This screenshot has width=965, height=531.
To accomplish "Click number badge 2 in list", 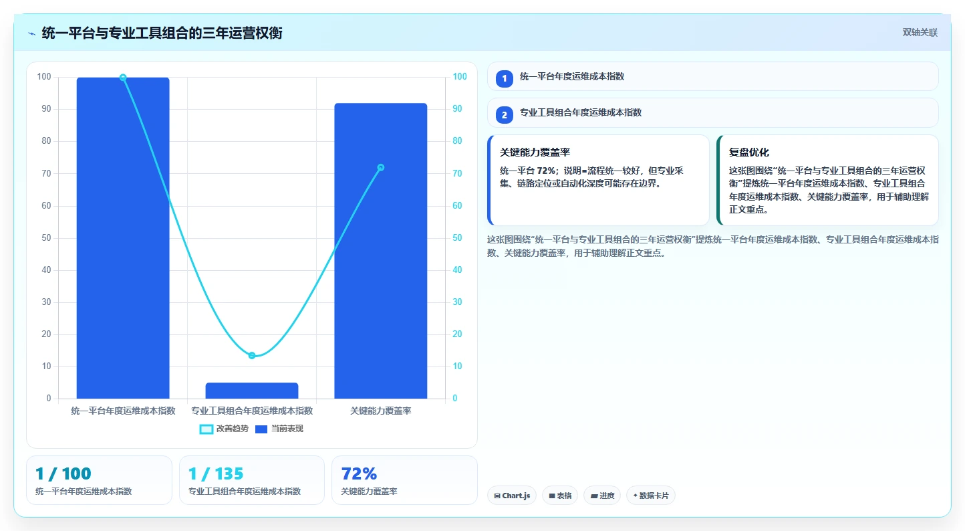I will click(505, 115).
